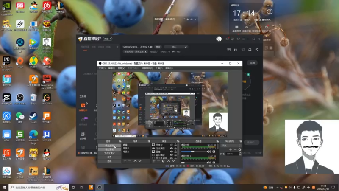Remove the selected source with the minus icon
Image resolution: width=339 pixels, height=191 pixels.
158,161
